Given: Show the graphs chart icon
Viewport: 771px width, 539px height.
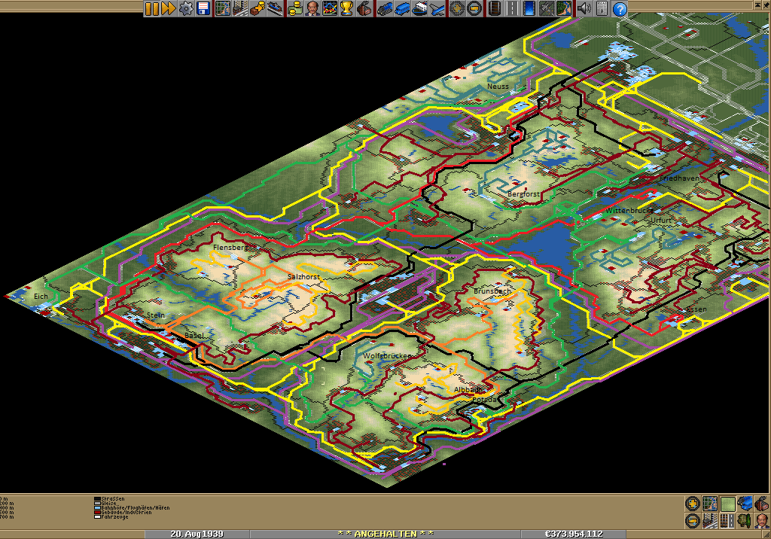Looking at the screenshot, I should pyautogui.click(x=329, y=8).
